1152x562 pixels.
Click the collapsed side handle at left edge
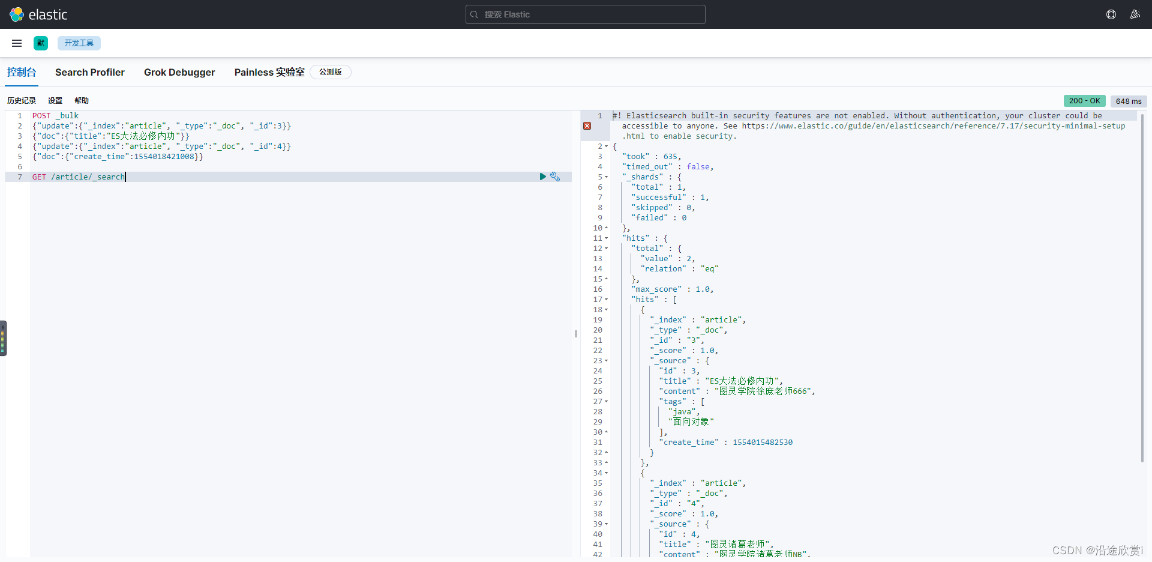[x=3, y=338]
